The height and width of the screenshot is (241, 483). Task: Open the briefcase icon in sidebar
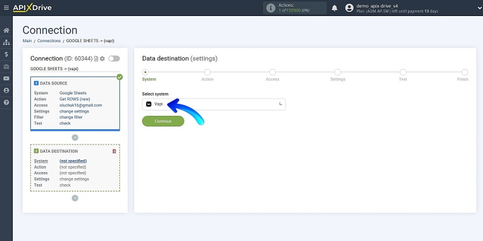[6, 66]
